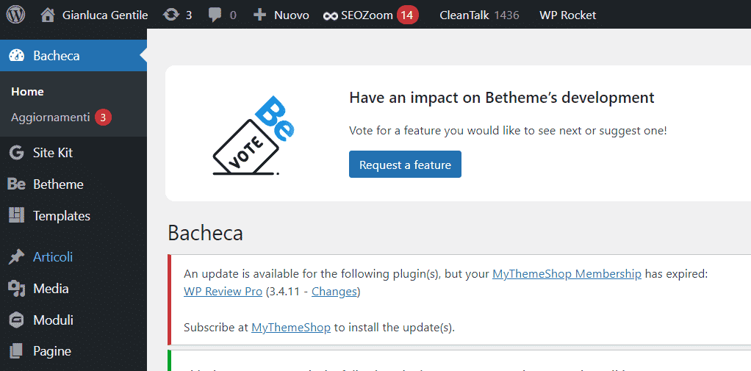
Task: Open WP Rocket in the admin bar
Action: point(567,15)
